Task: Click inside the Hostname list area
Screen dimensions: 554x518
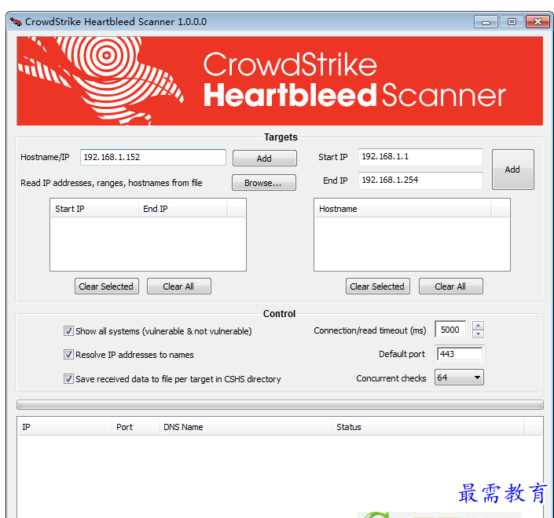Action: 412,243
